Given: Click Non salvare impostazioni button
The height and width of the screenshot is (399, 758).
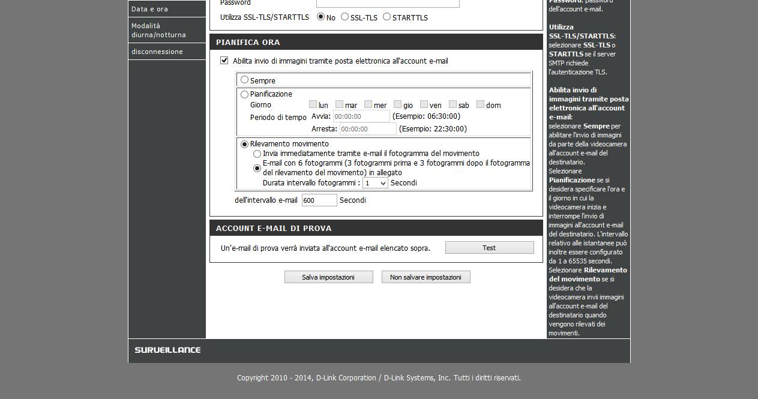Looking at the screenshot, I should (426, 277).
